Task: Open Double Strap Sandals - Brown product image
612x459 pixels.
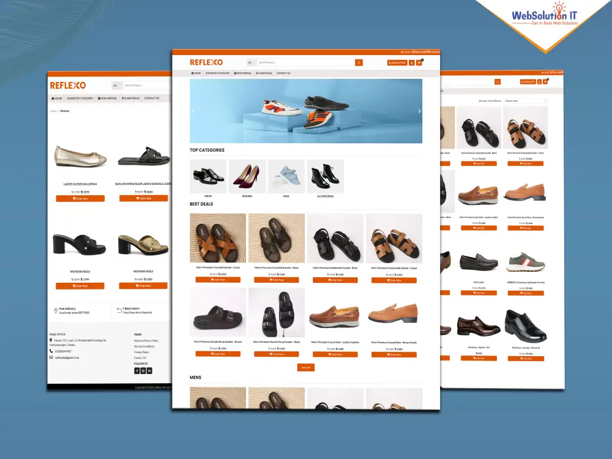Action: point(218,312)
